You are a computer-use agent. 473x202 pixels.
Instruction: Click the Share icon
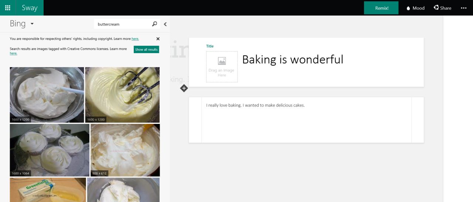pos(436,7)
